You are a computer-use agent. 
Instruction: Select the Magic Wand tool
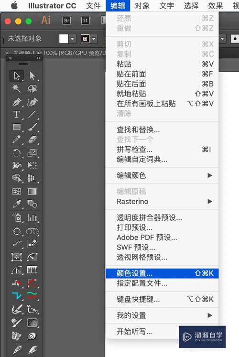tap(17, 88)
